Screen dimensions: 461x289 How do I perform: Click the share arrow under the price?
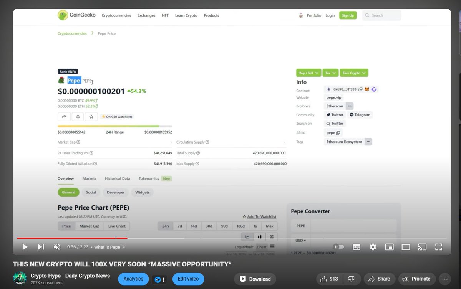point(64,116)
